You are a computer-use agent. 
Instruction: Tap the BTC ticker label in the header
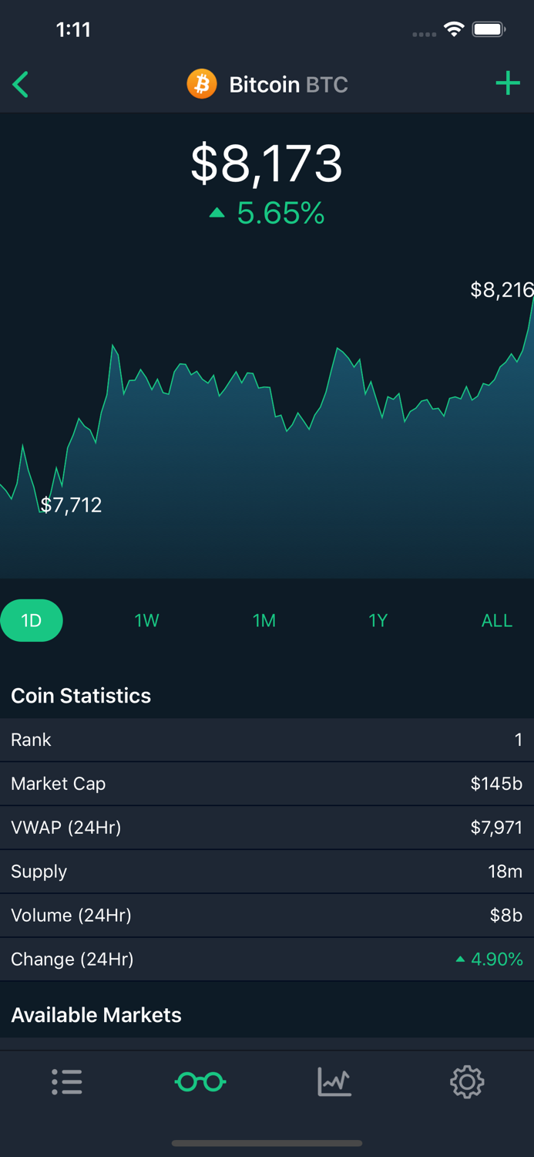(327, 84)
